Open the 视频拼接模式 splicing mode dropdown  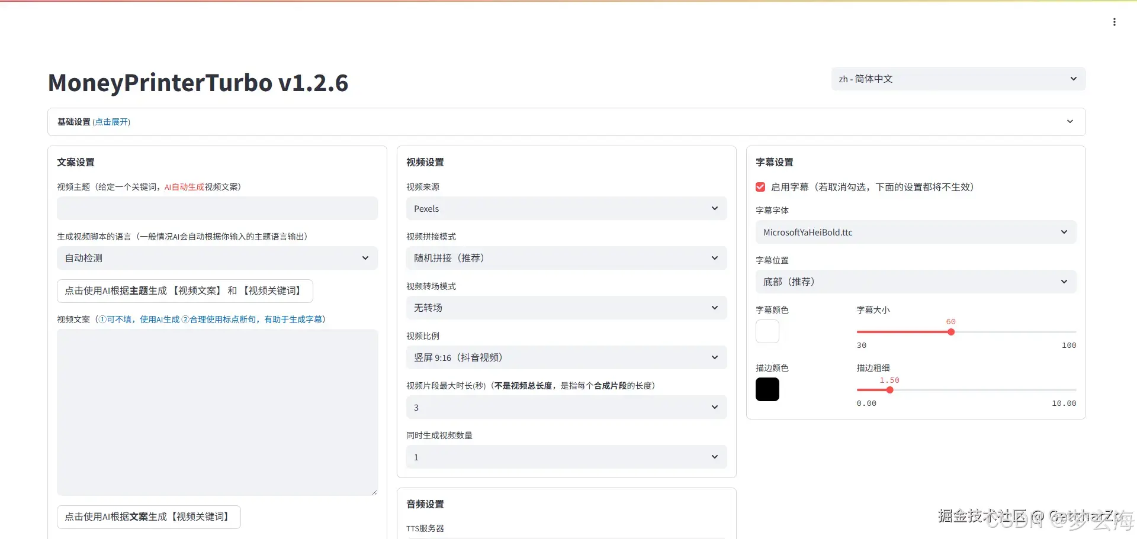point(566,258)
